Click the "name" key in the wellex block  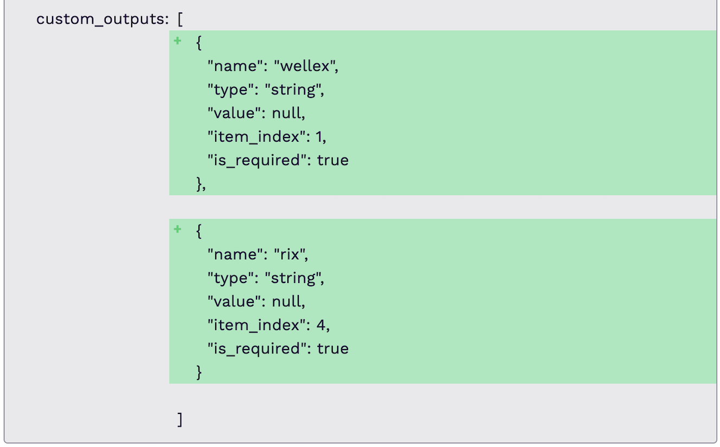pyautogui.click(x=234, y=66)
